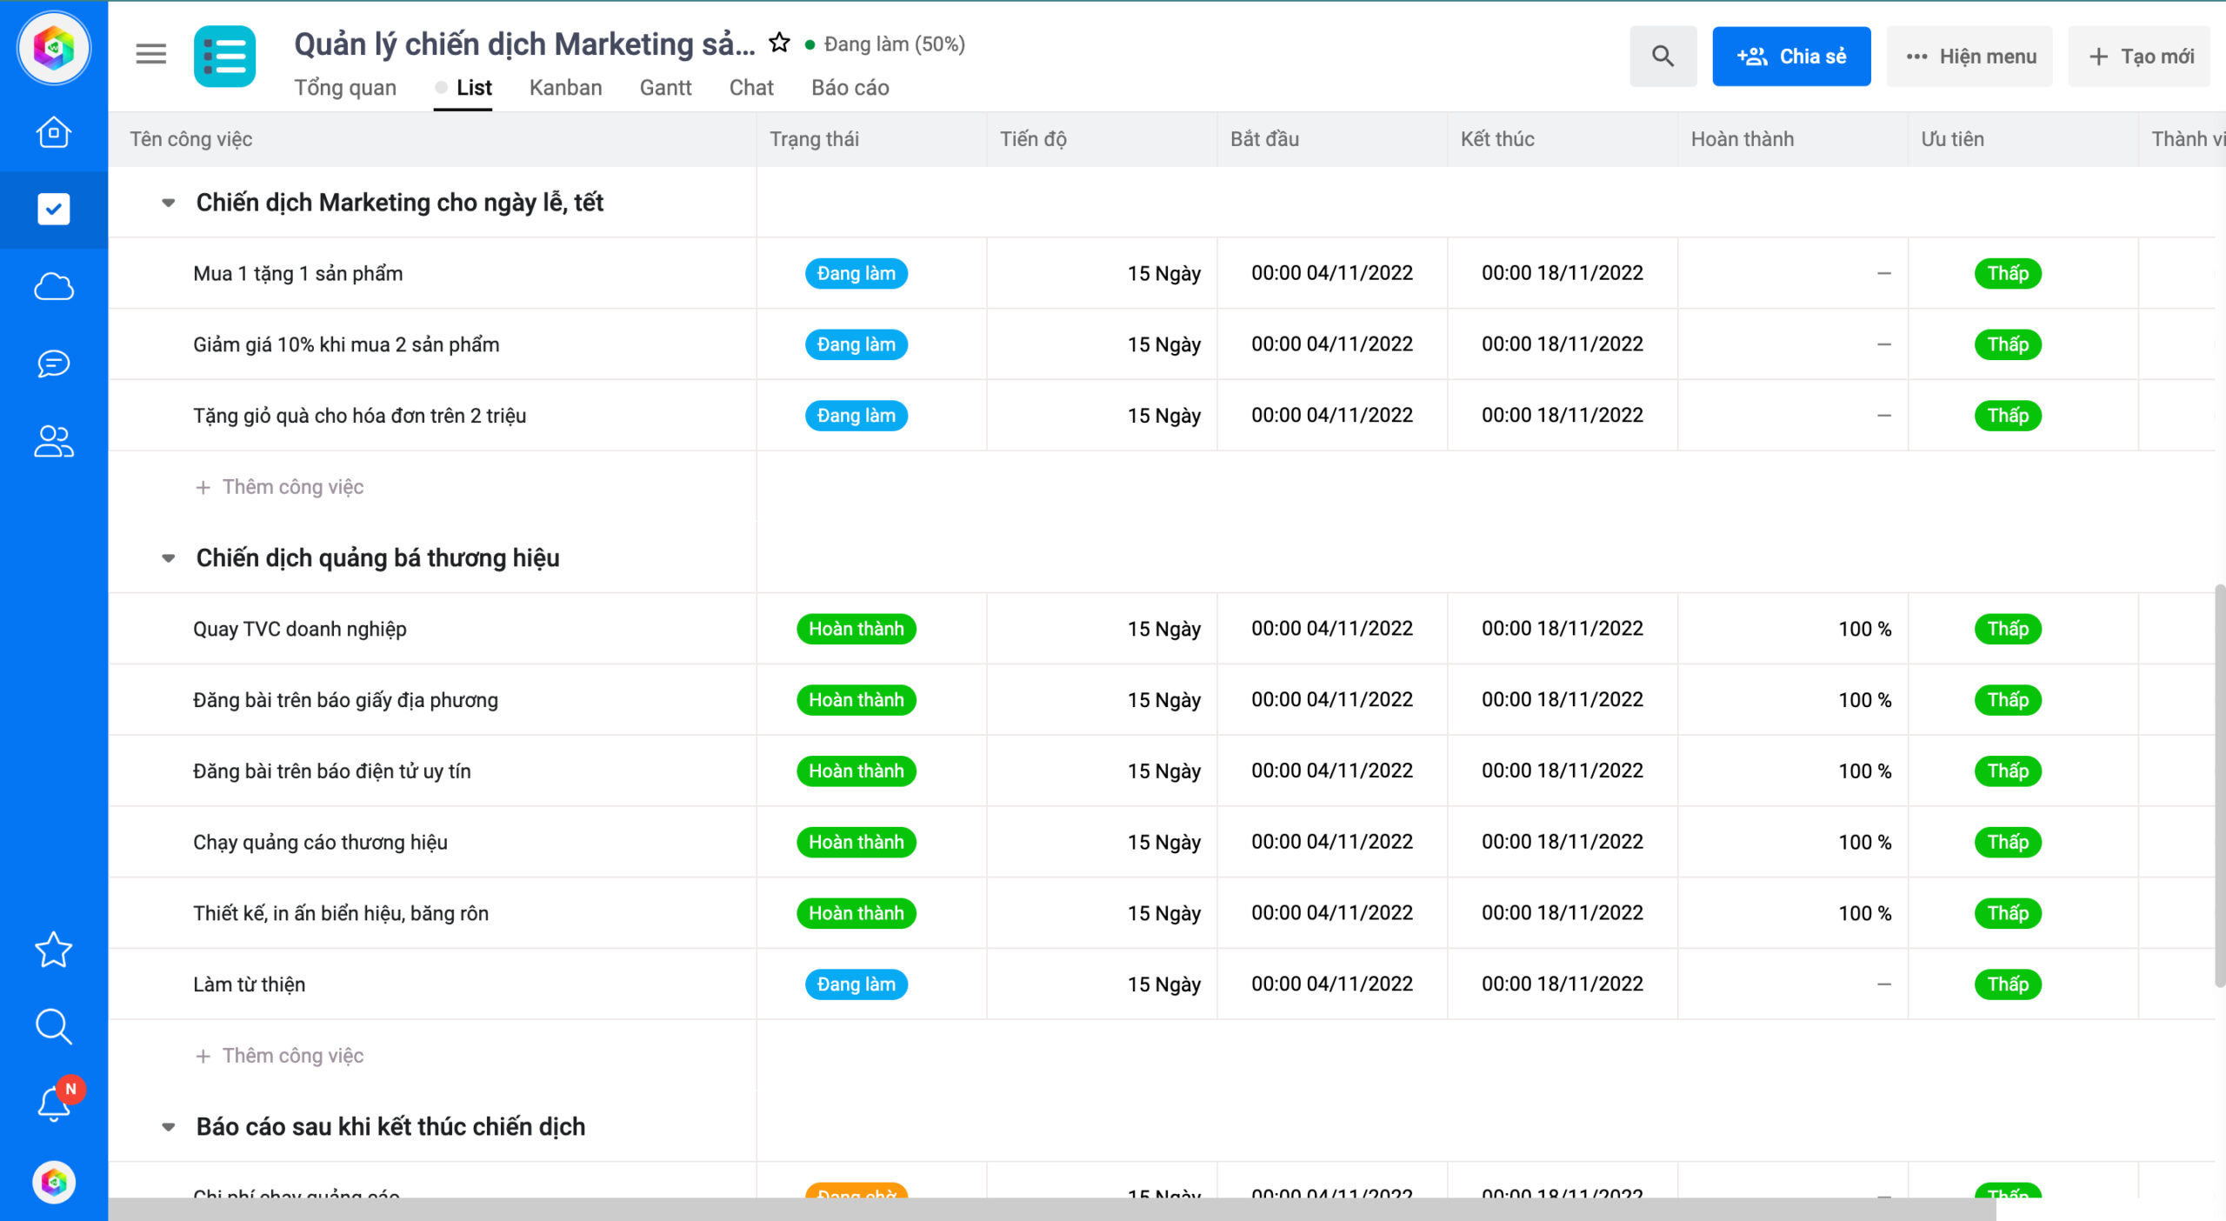Open status of Giảm giá 10% task

tap(856, 344)
